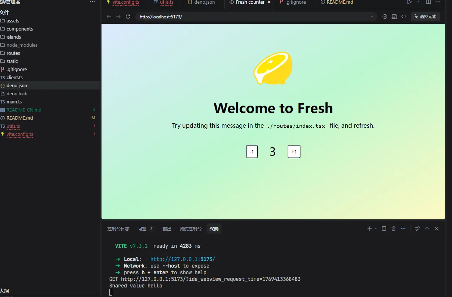
Task: Toggle responsive device preview icon
Action: (x=394, y=17)
